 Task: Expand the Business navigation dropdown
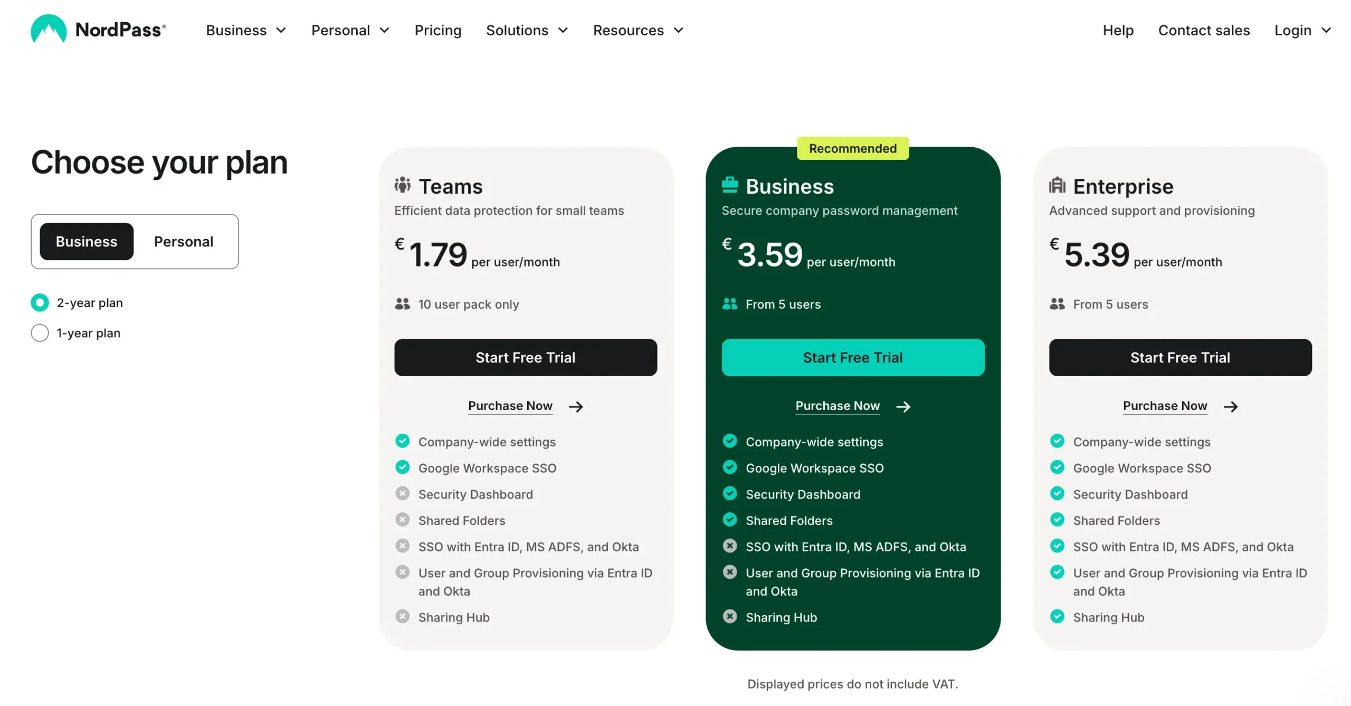[x=246, y=31]
